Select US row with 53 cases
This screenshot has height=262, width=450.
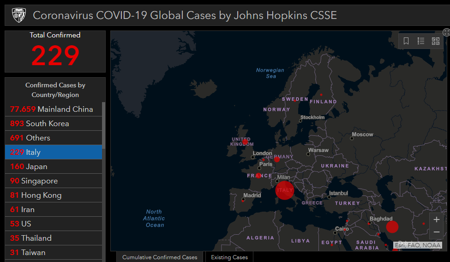[54, 224]
